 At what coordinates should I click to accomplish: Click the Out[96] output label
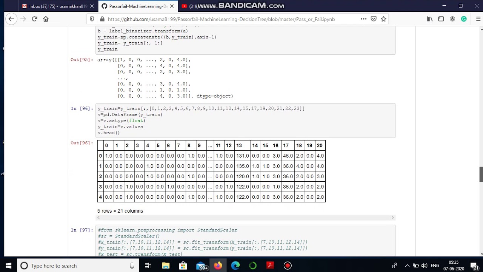82,143
